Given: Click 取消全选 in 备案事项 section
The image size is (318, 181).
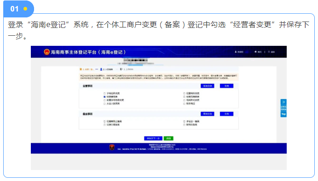Looking at the screenshot, I should (208, 114).
